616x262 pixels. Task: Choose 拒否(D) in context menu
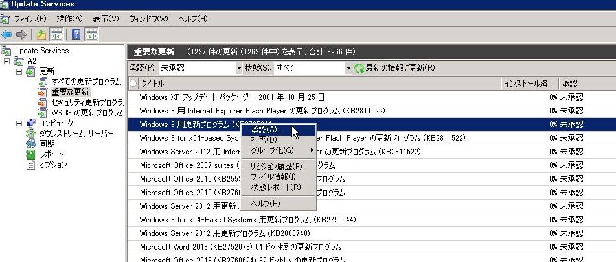tap(278, 140)
